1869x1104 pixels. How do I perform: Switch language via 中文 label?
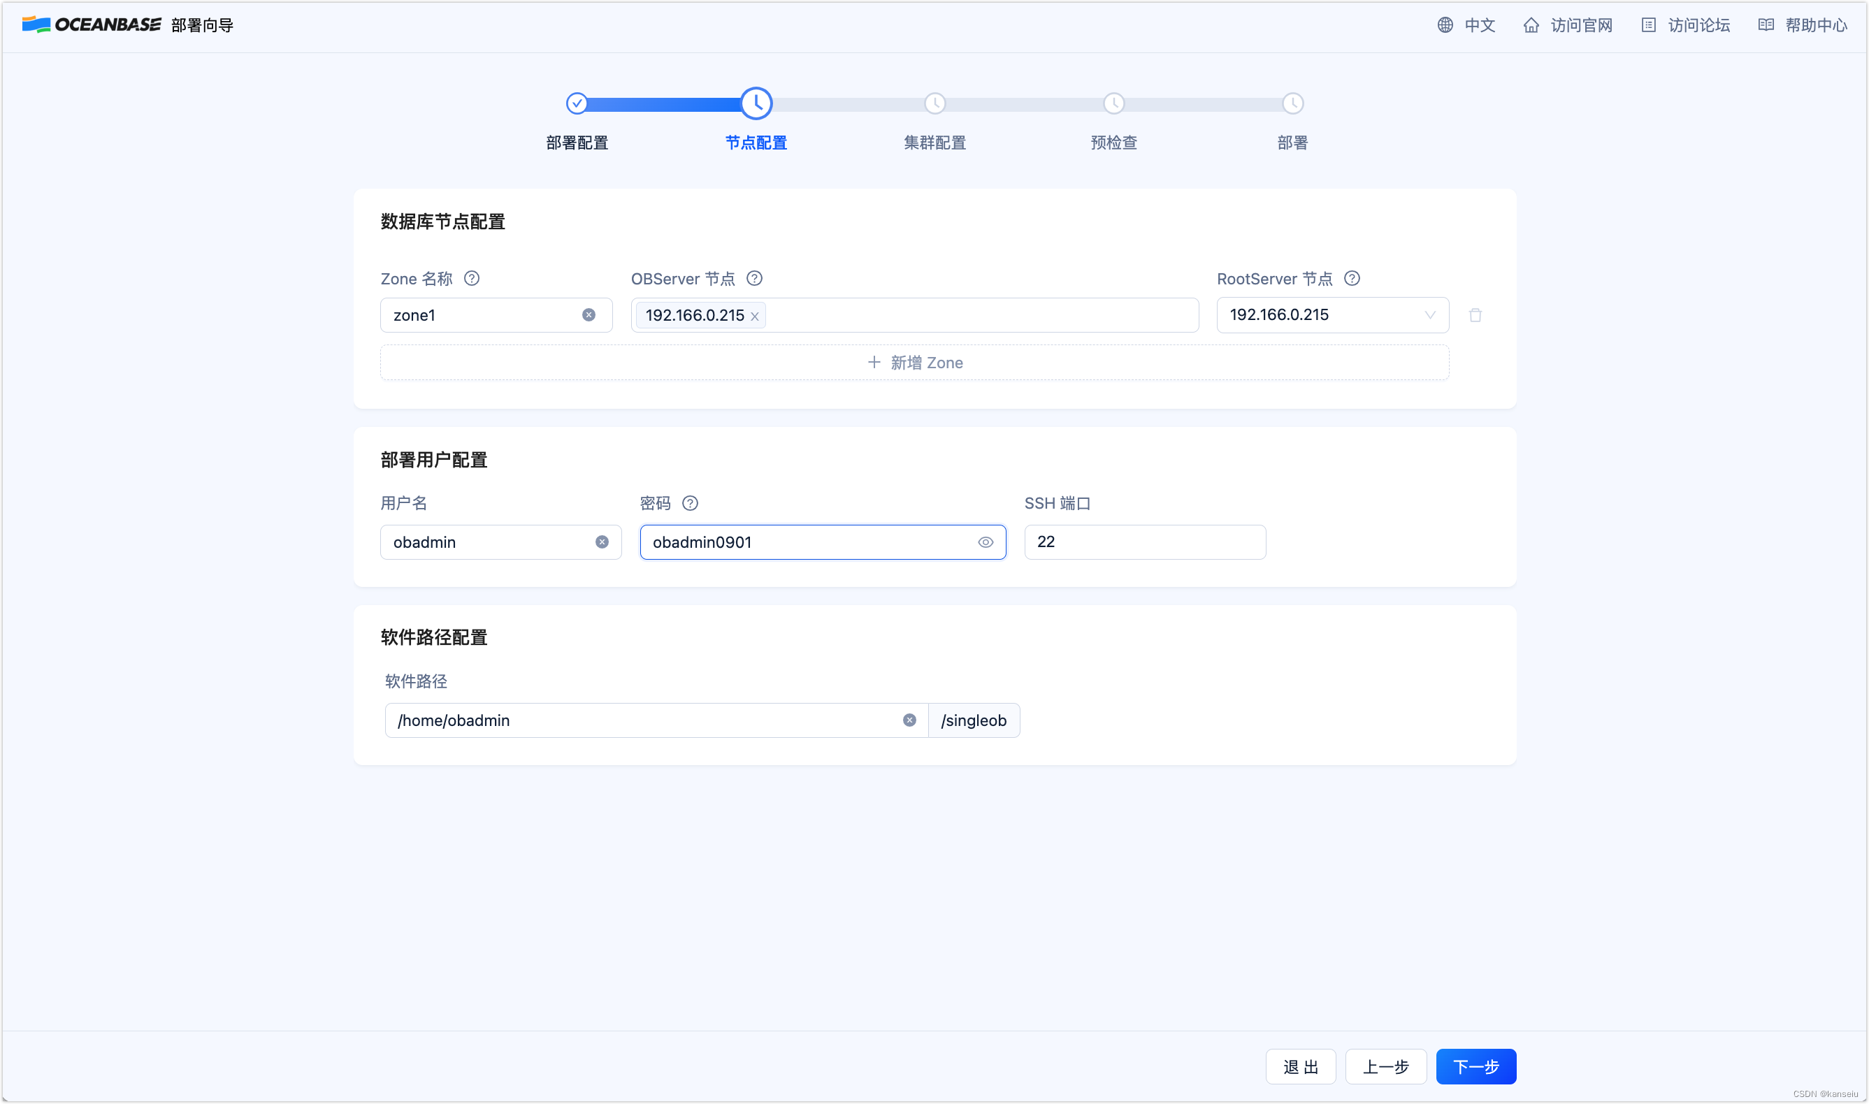(x=1479, y=25)
